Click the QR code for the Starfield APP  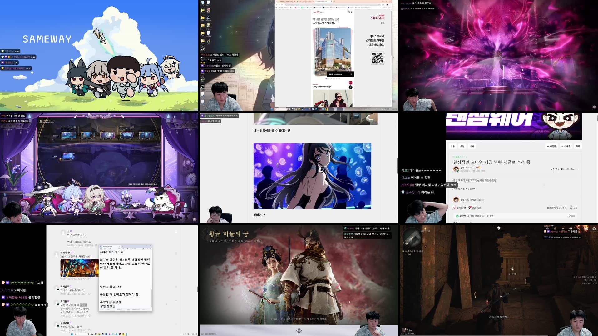click(378, 58)
